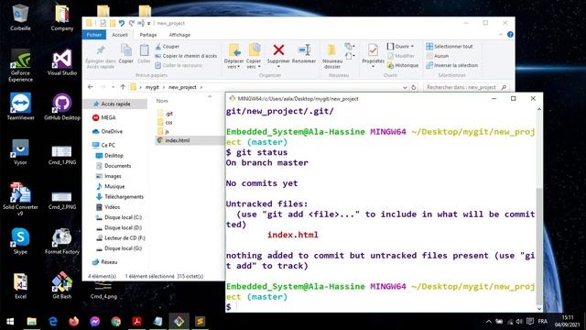Click the Git Bash terminal prompt line
Image resolution: width=586 pixels, height=330 pixels.
(381, 307)
